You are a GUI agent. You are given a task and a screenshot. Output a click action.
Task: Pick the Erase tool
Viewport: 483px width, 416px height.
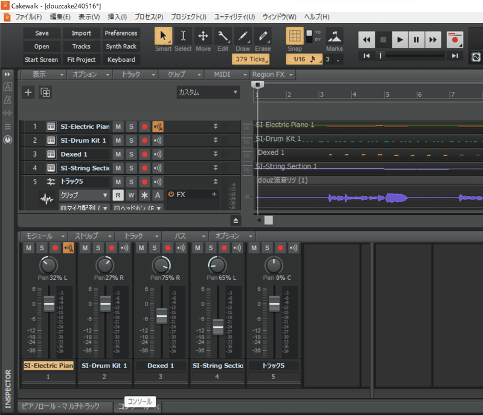pos(263,37)
